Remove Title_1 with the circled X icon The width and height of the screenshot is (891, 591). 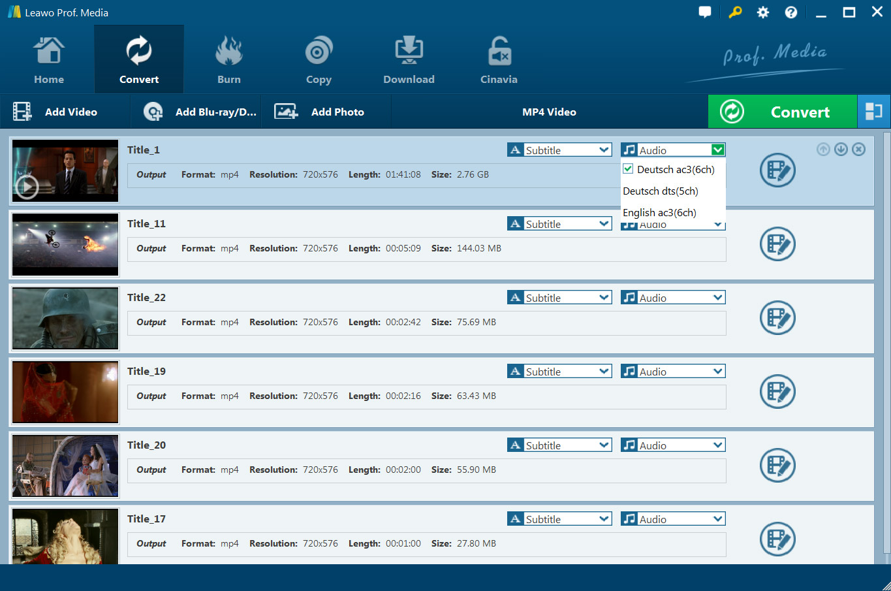[x=858, y=150]
